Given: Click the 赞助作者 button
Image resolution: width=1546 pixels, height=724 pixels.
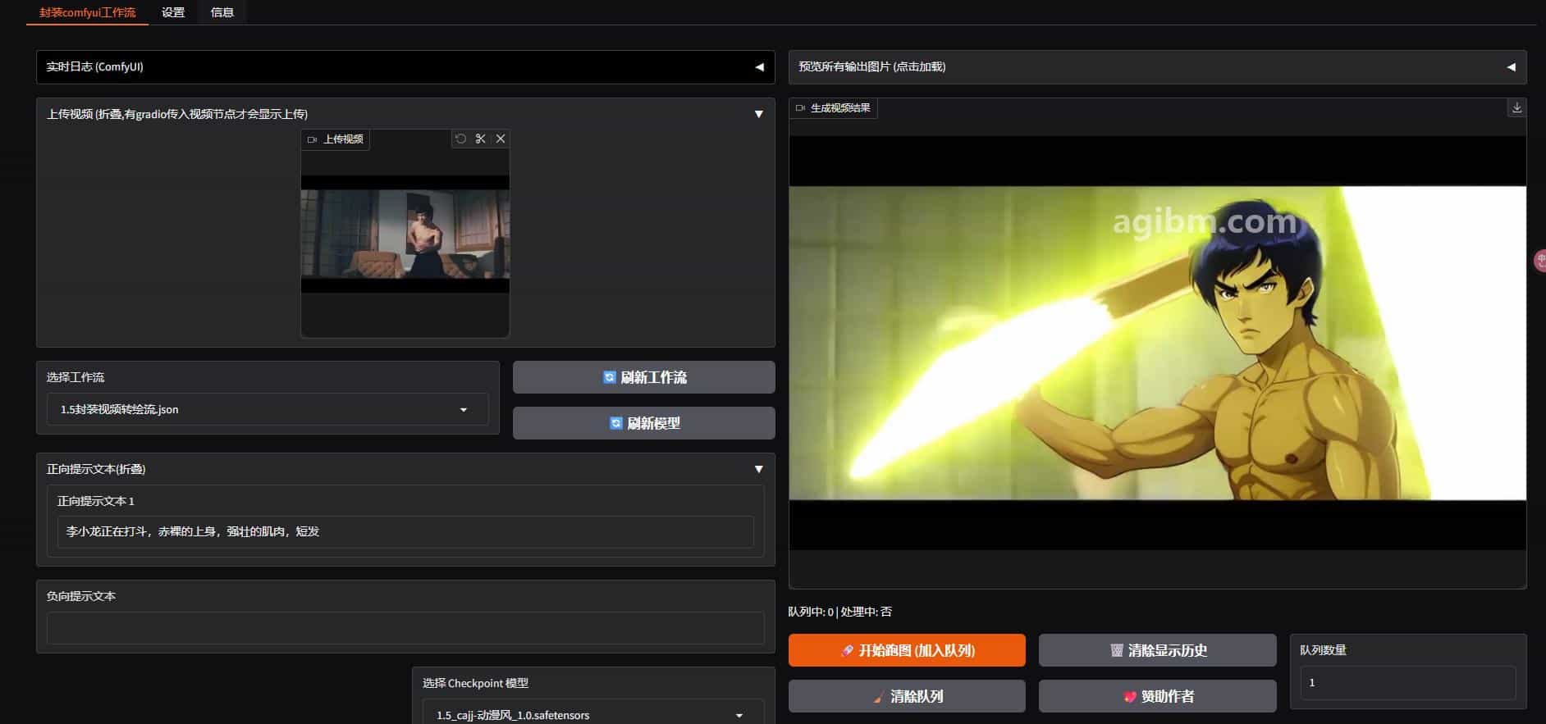Looking at the screenshot, I should [x=1158, y=696].
